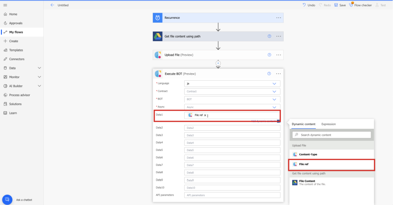This screenshot has height=205, width=393.
Task: Click the Templates icon in sidebar
Action: (x=5, y=50)
